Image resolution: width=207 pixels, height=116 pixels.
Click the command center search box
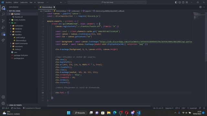pos(107,2)
